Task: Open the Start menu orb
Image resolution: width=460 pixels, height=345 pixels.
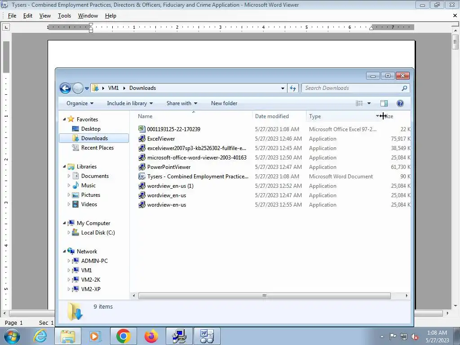Action: [x=12, y=336]
